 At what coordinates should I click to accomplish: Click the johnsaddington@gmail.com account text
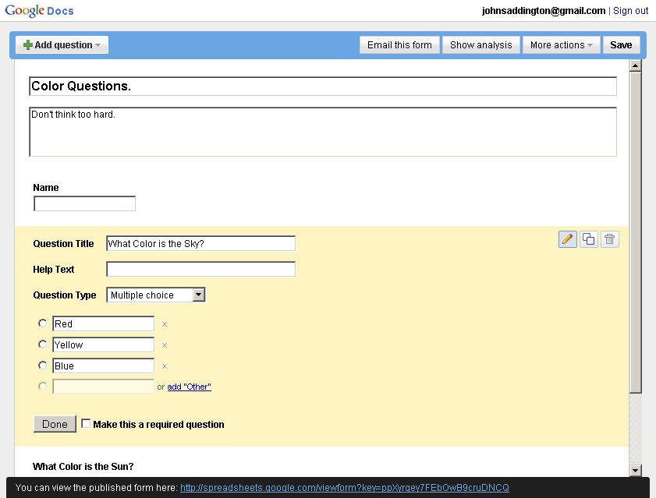[x=544, y=11]
